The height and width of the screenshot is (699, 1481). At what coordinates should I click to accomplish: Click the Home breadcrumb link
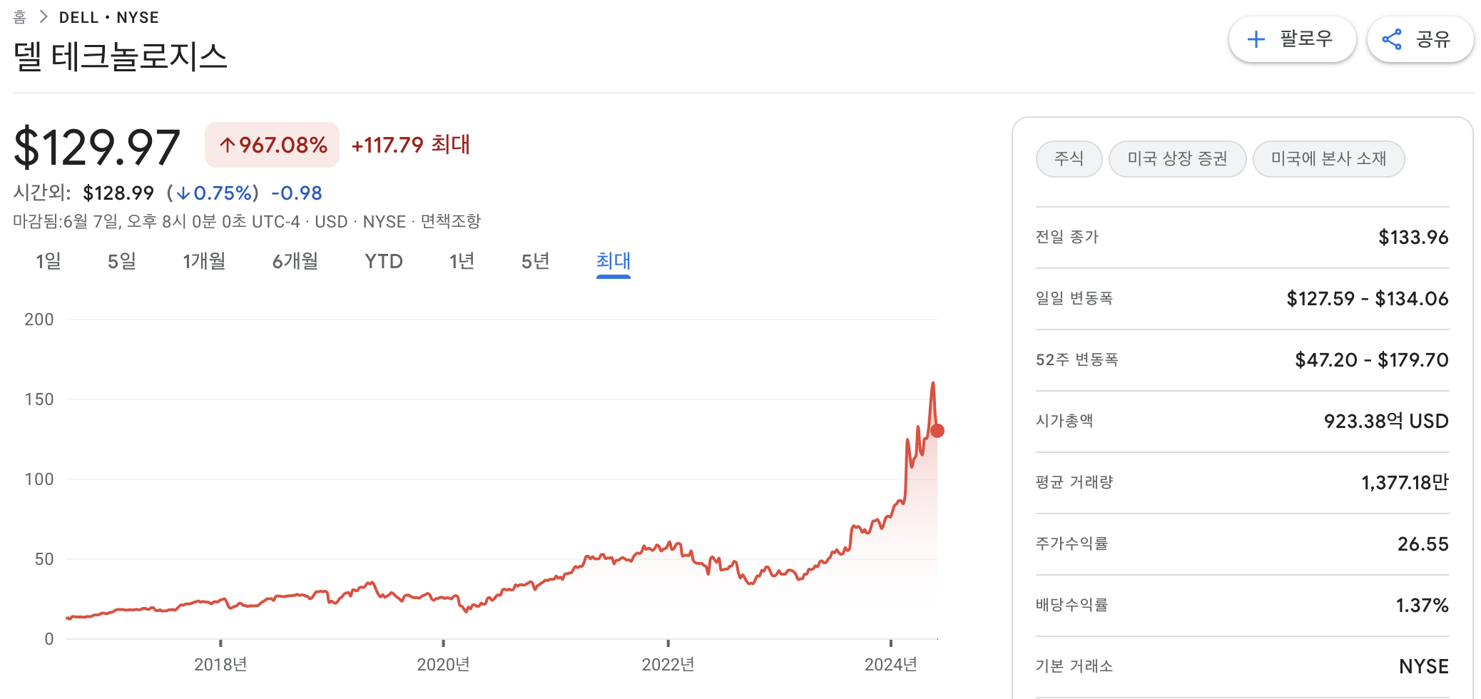point(20,17)
